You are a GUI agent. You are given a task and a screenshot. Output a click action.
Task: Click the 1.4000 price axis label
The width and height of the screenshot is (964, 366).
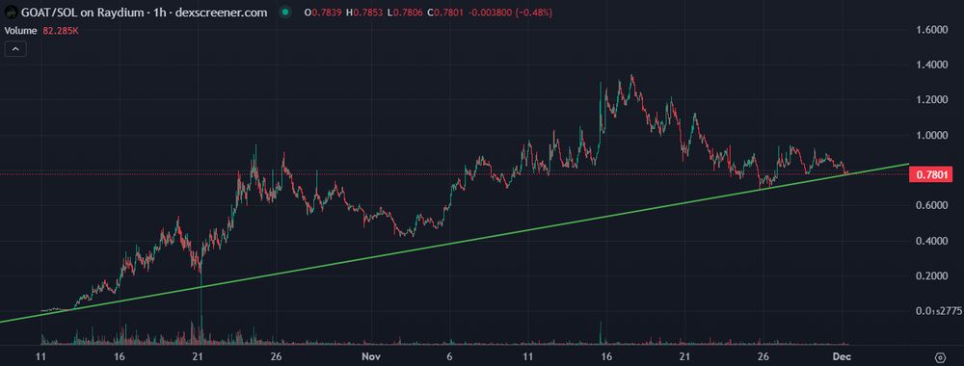pos(931,65)
